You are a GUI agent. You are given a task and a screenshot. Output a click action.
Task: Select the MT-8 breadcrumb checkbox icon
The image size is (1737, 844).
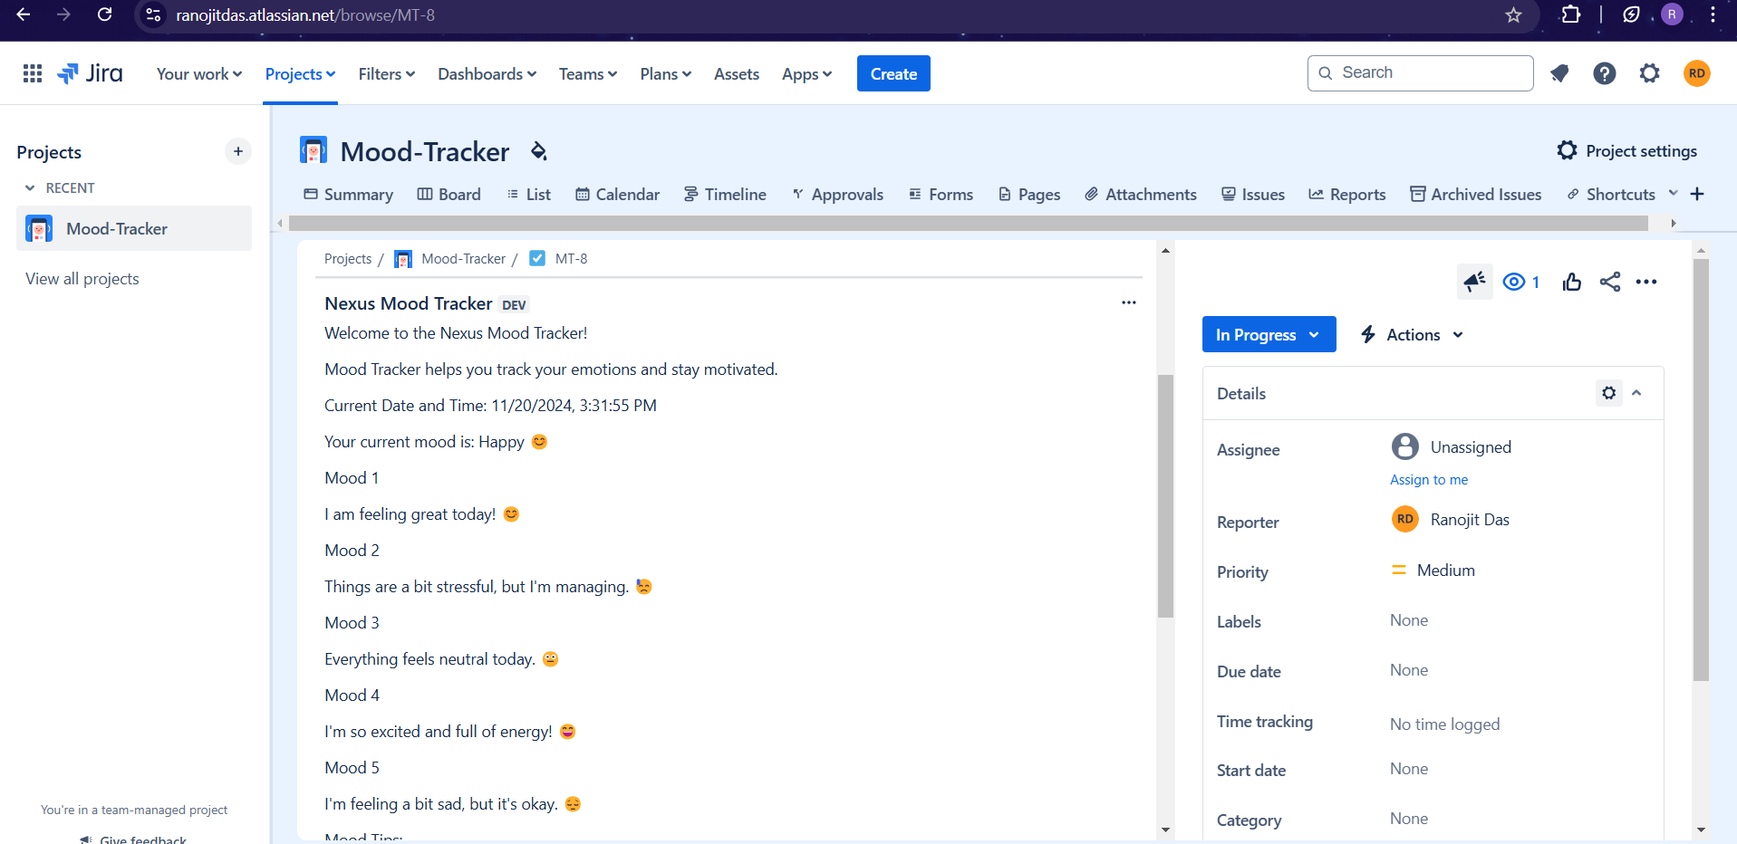click(x=536, y=258)
